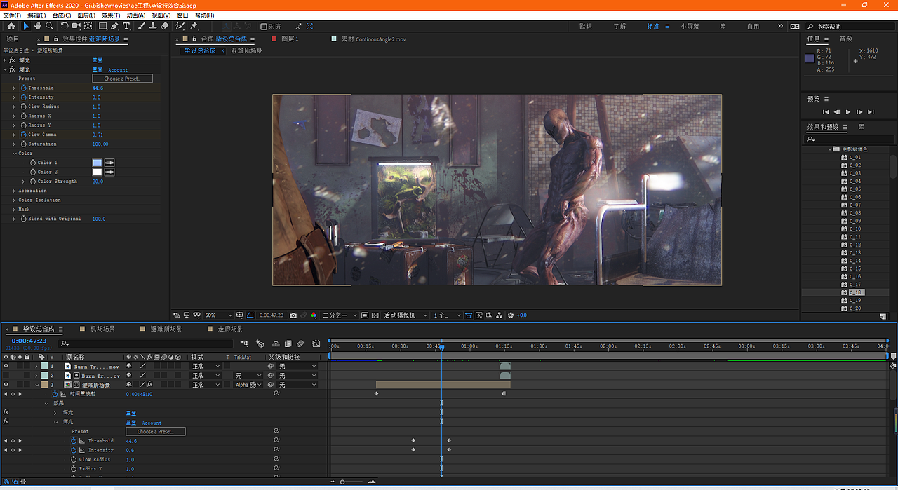Select the Rotation tool
The image size is (898, 490).
click(65, 26)
